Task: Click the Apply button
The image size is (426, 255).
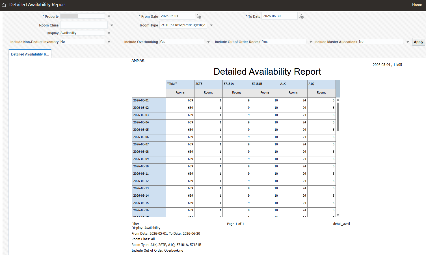Action: (x=418, y=42)
